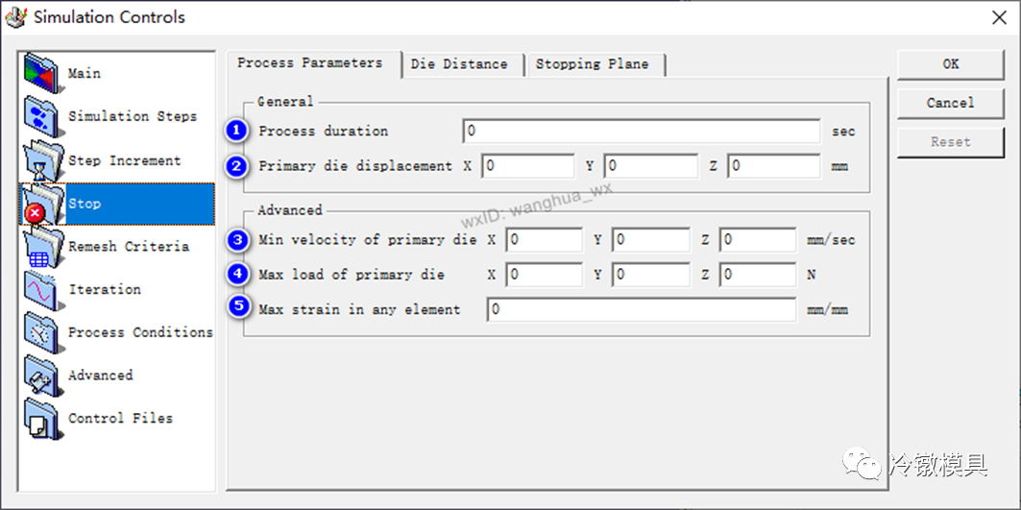
Task: Click the Main section icon
Action: click(x=42, y=73)
